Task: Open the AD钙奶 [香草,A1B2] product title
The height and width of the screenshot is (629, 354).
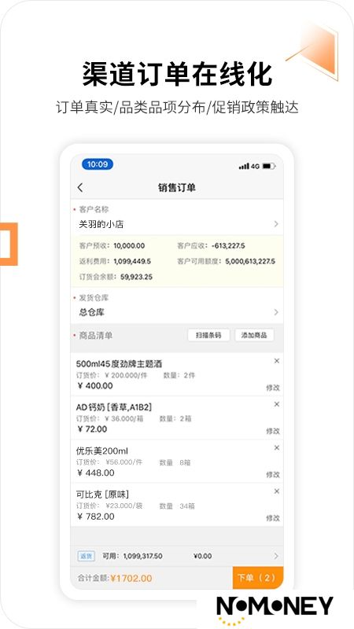Action: [114, 407]
